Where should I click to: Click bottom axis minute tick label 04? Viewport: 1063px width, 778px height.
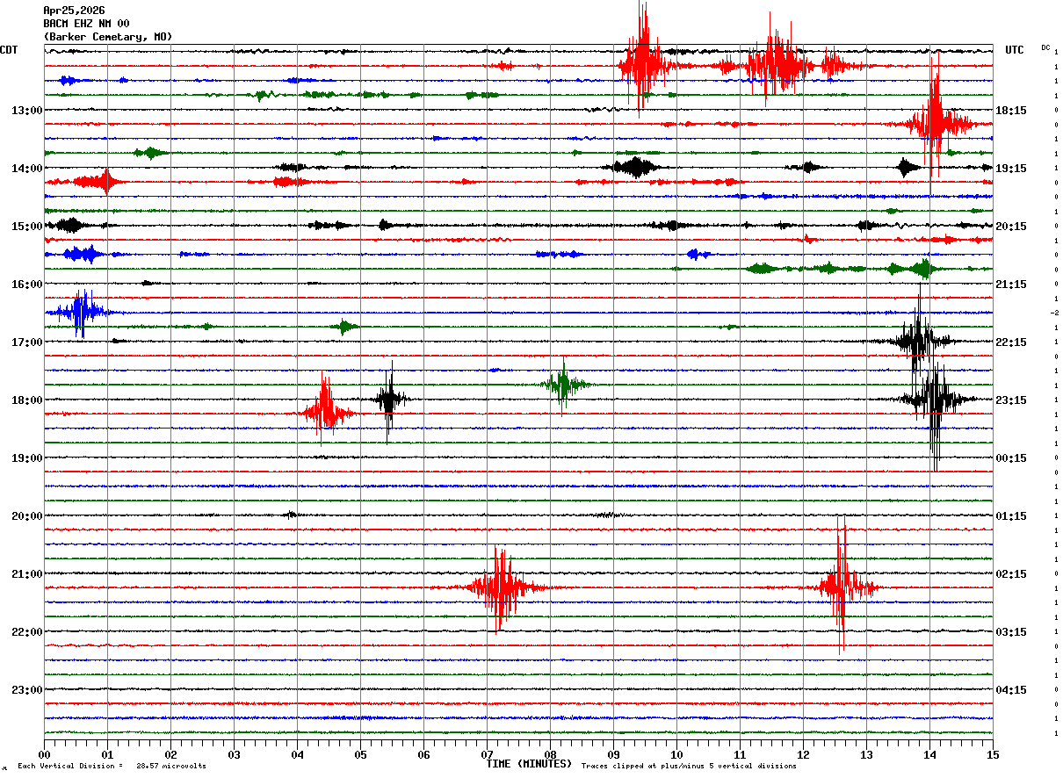(x=298, y=754)
